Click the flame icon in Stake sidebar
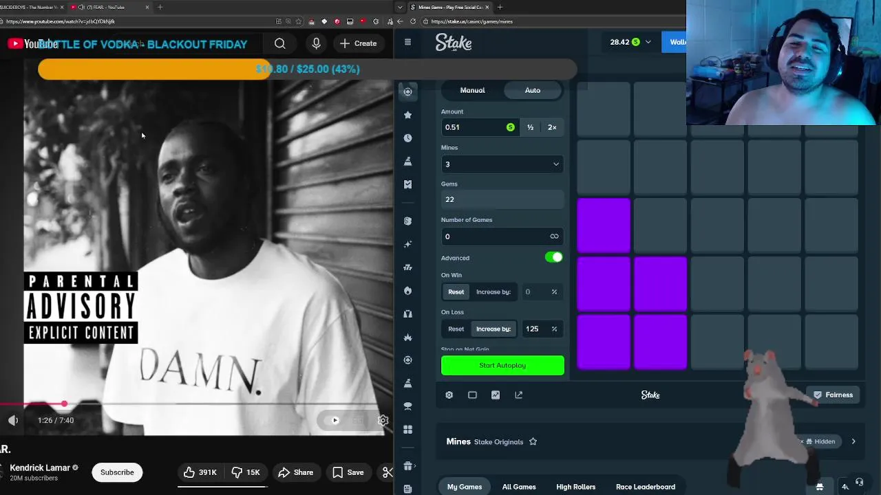Viewport: 881px width, 495px height. click(x=407, y=291)
